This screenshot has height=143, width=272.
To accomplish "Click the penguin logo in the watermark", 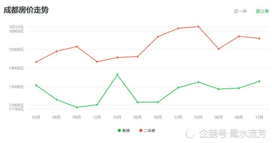I will click(x=190, y=133).
